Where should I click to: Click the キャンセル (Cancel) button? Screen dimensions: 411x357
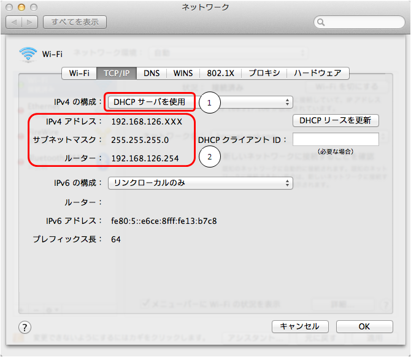(300, 326)
